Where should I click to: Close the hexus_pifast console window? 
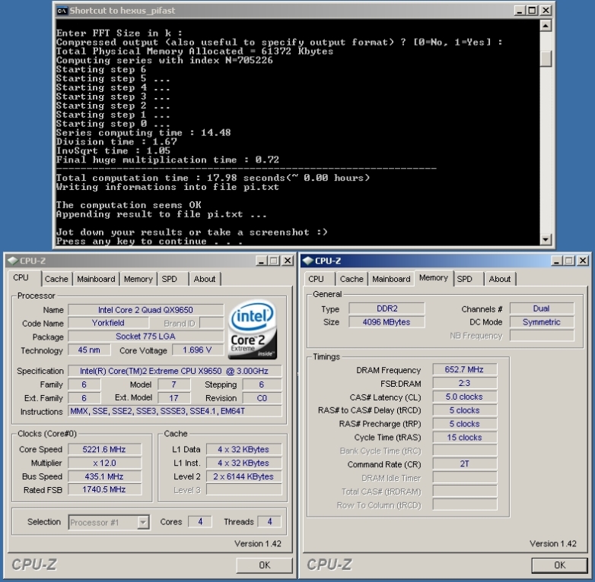tap(546, 11)
